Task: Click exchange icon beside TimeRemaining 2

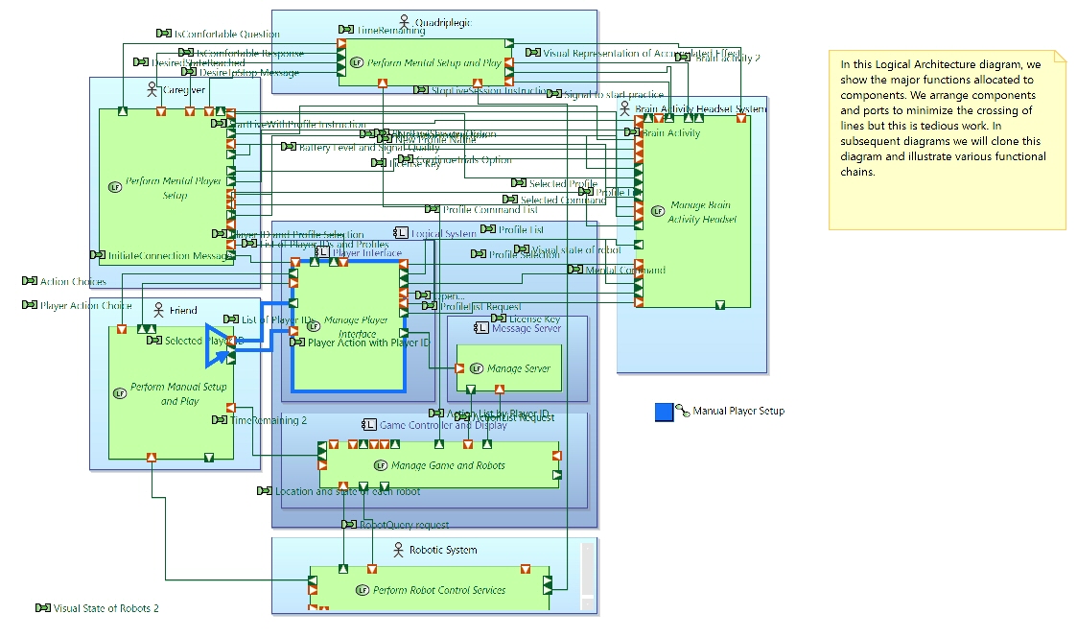Action: coord(220,419)
